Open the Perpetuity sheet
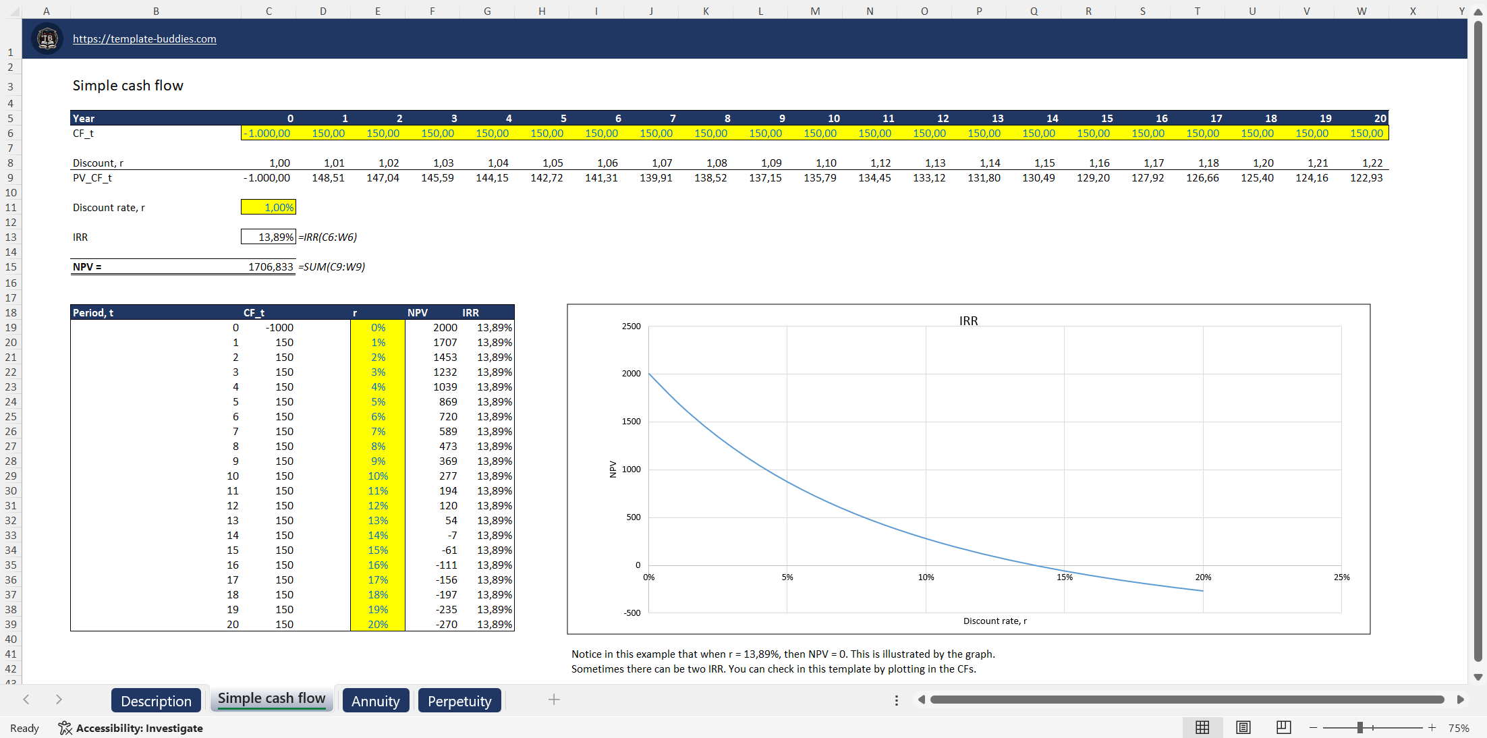 459,700
